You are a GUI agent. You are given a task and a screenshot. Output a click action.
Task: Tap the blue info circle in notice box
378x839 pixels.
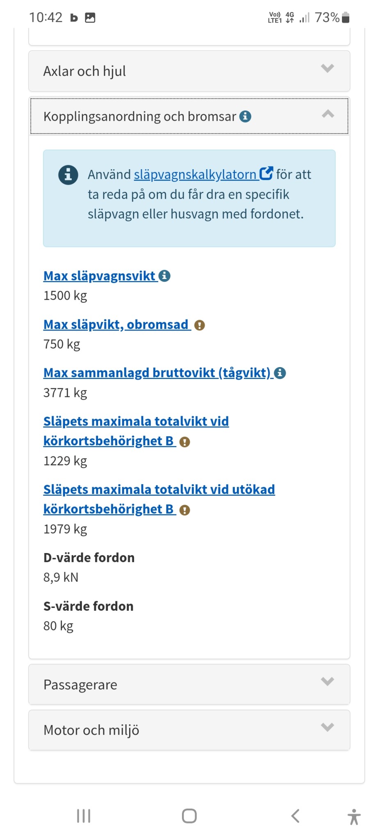click(68, 175)
